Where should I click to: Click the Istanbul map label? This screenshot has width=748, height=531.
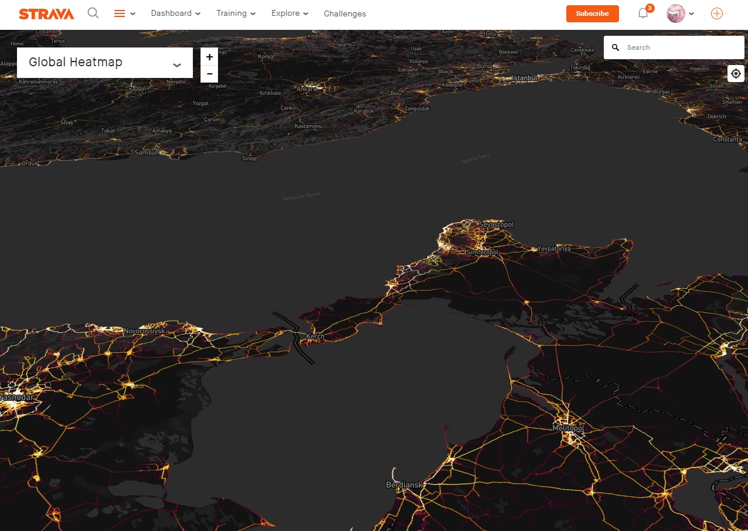[525, 77]
